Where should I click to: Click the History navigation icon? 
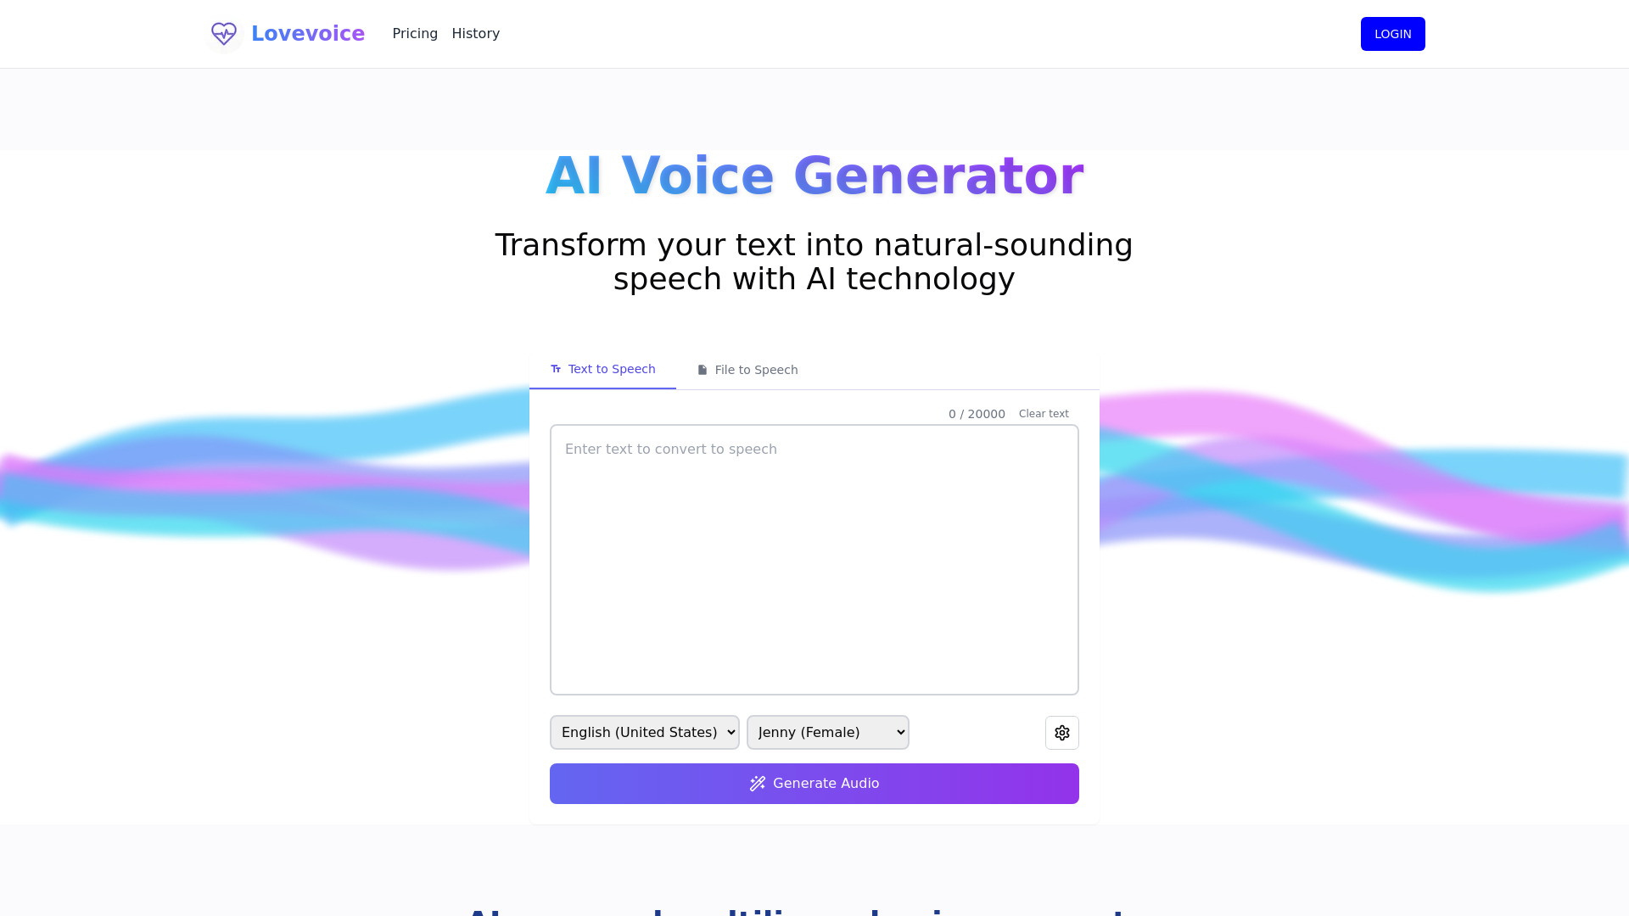(474, 34)
